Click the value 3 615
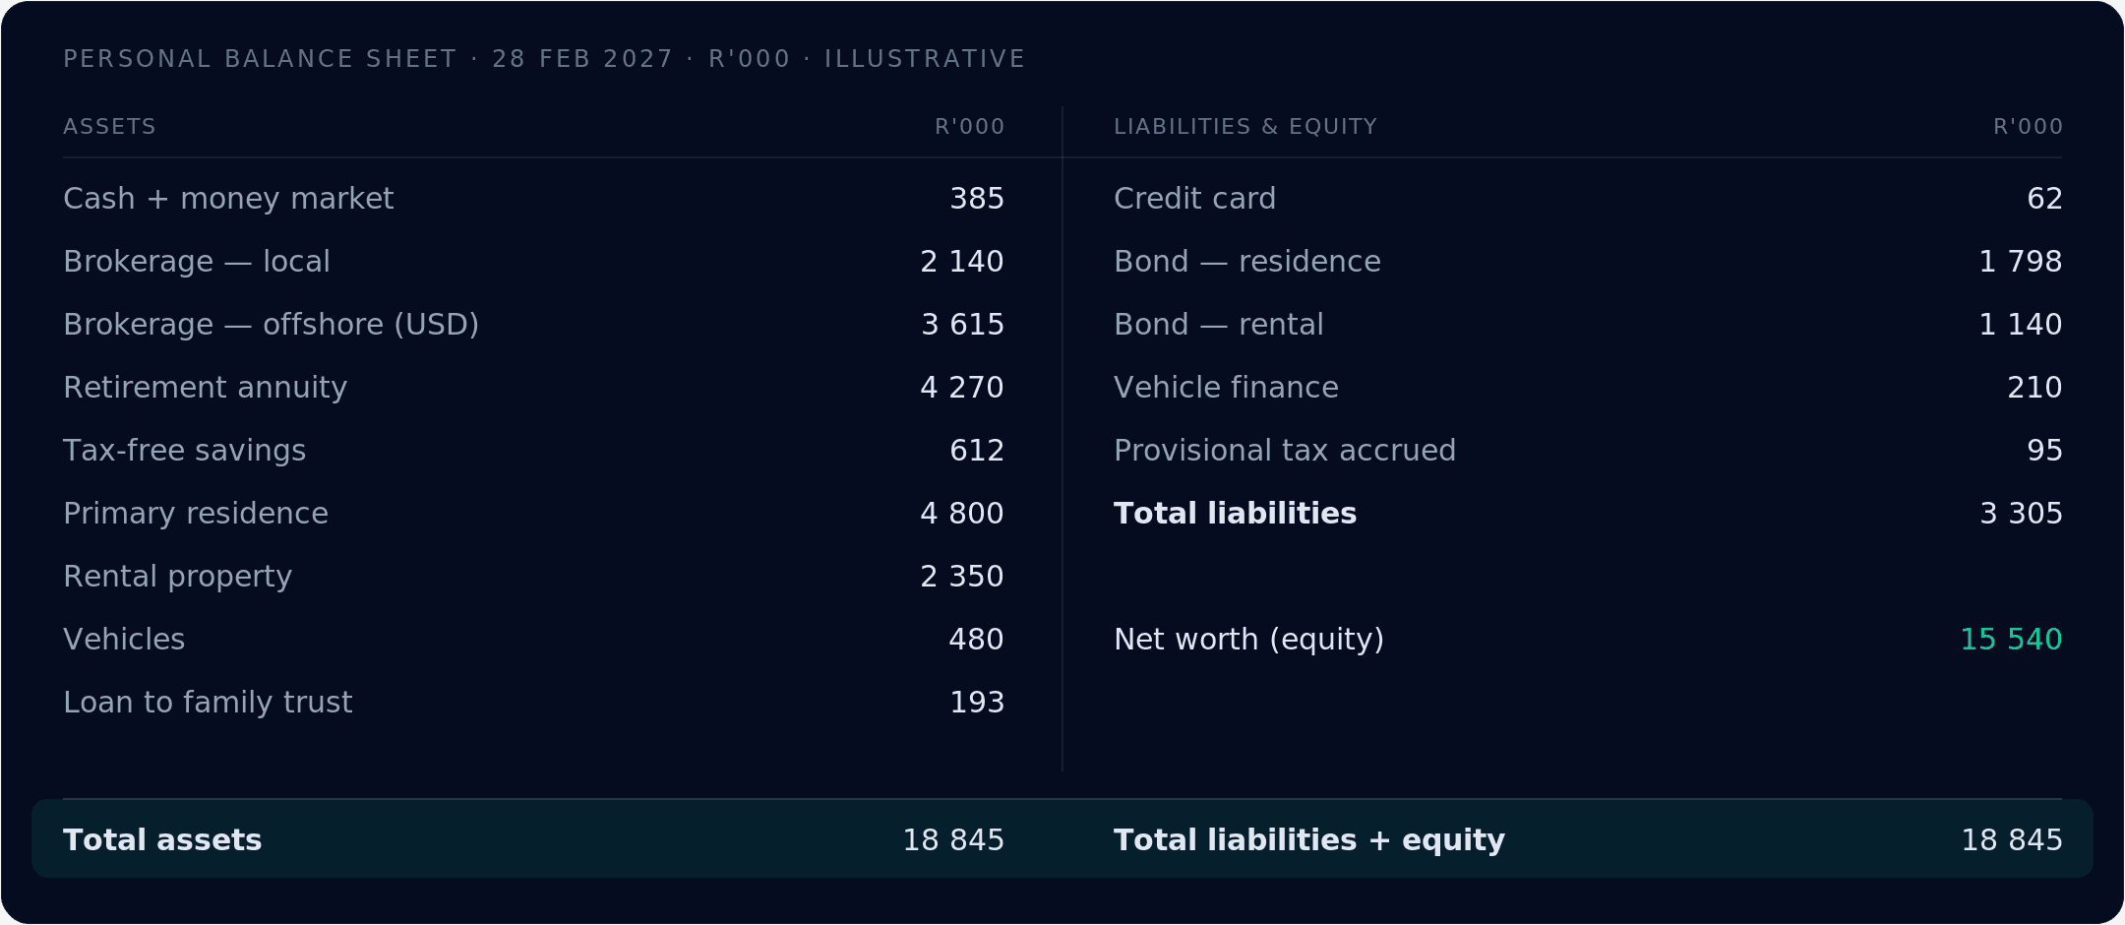Screen dimensions: 2125x925 coord(962,325)
